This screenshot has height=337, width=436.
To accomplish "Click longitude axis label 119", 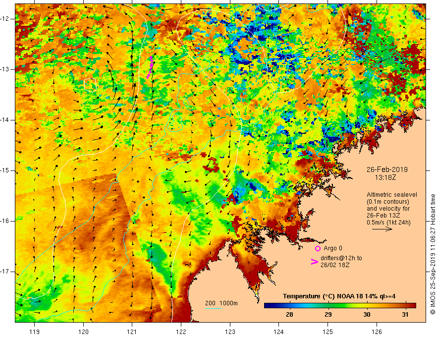I will coord(35,332).
